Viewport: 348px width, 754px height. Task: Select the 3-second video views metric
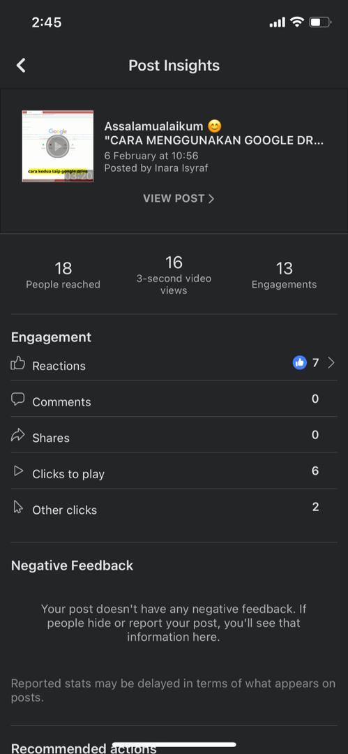coord(174,274)
